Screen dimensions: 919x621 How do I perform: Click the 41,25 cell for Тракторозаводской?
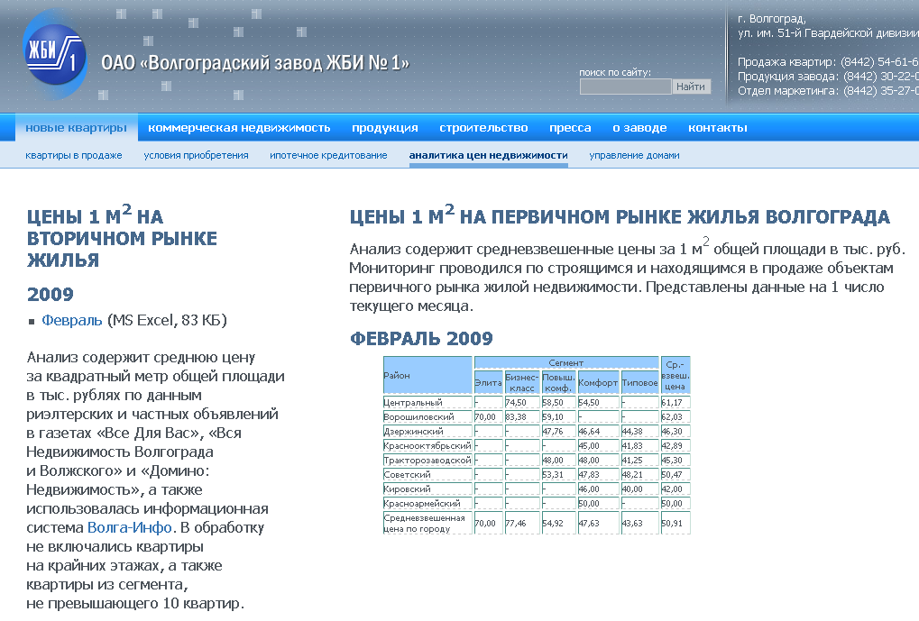640,461
